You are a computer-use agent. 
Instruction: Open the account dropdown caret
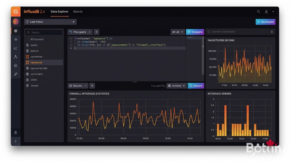pyautogui.click(x=273, y=12)
